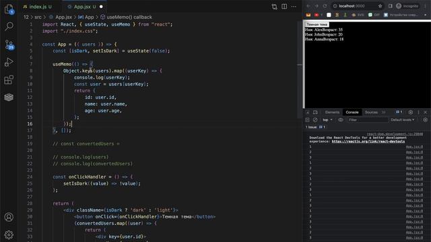This screenshot has height=242, width=431.
Task: Go forward in the browser
Action: coord(317,6)
